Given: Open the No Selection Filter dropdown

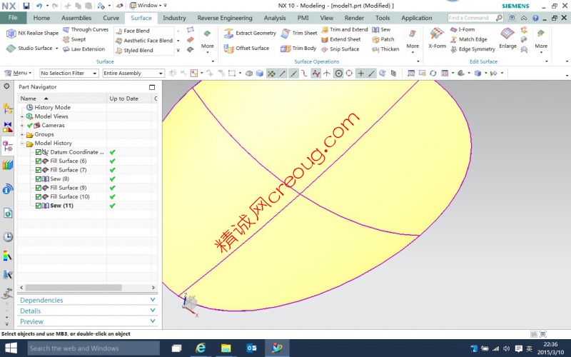Looking at the screenshot, I should click(69, 74).
